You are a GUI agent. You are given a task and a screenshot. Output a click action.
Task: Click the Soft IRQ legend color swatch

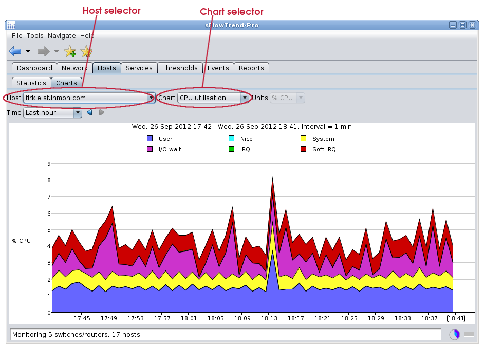(303, 149)
